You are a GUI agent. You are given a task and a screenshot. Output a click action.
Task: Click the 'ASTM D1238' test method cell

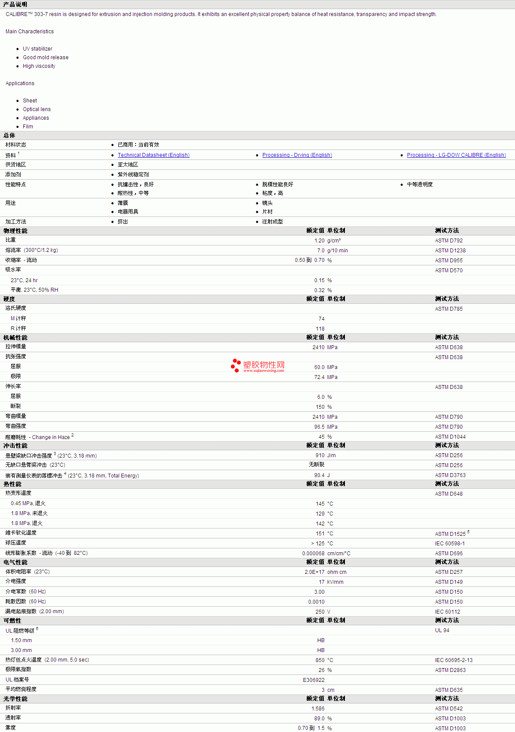click(450, 251)
